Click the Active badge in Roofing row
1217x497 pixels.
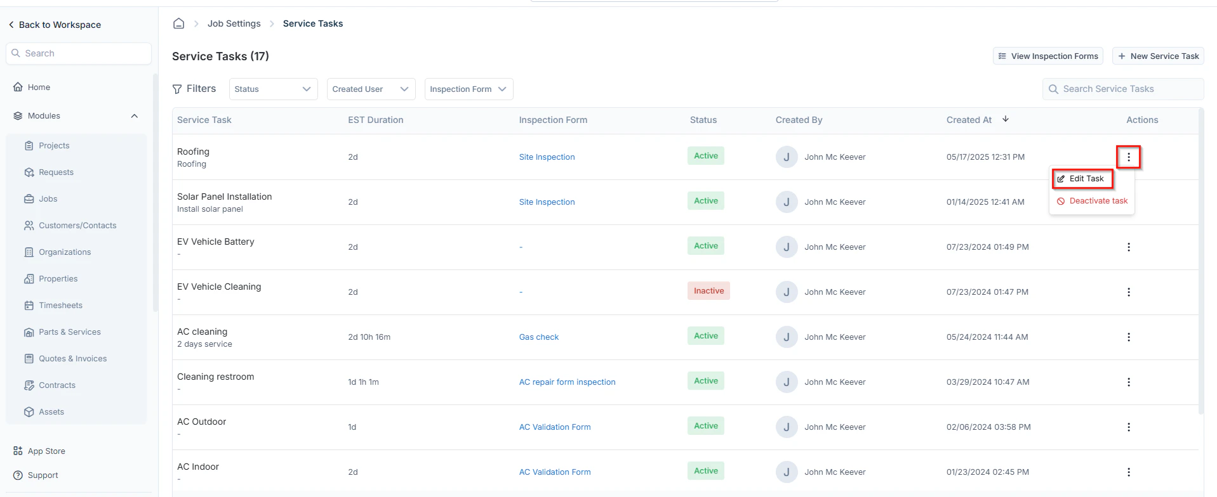[706, 156]
